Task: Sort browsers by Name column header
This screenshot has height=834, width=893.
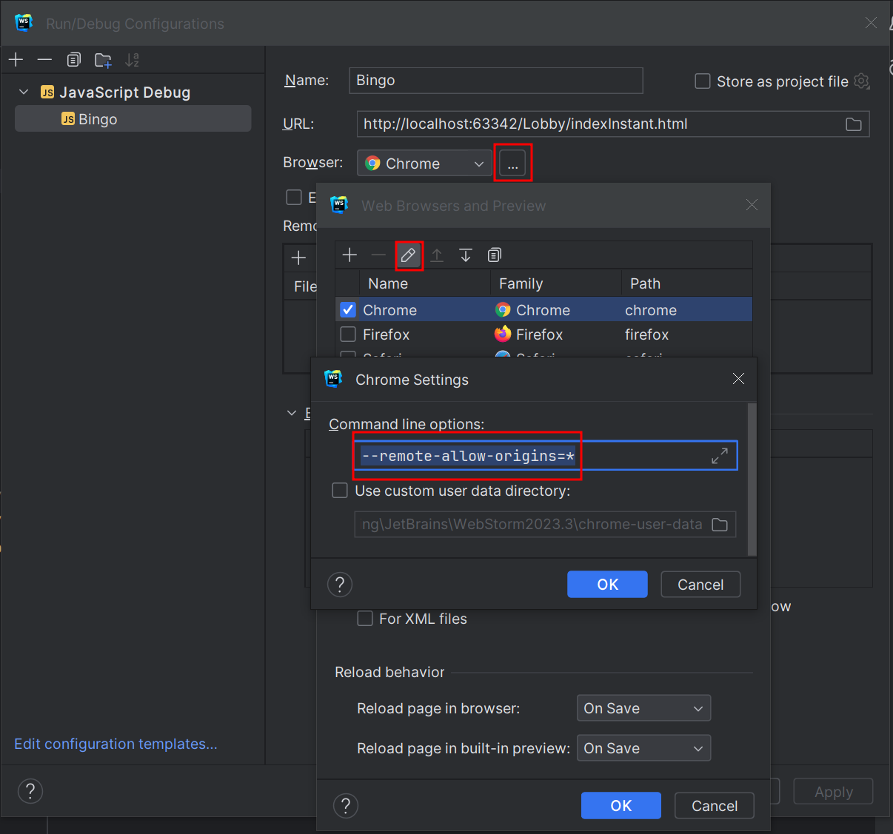Action: tap(424, 283)
